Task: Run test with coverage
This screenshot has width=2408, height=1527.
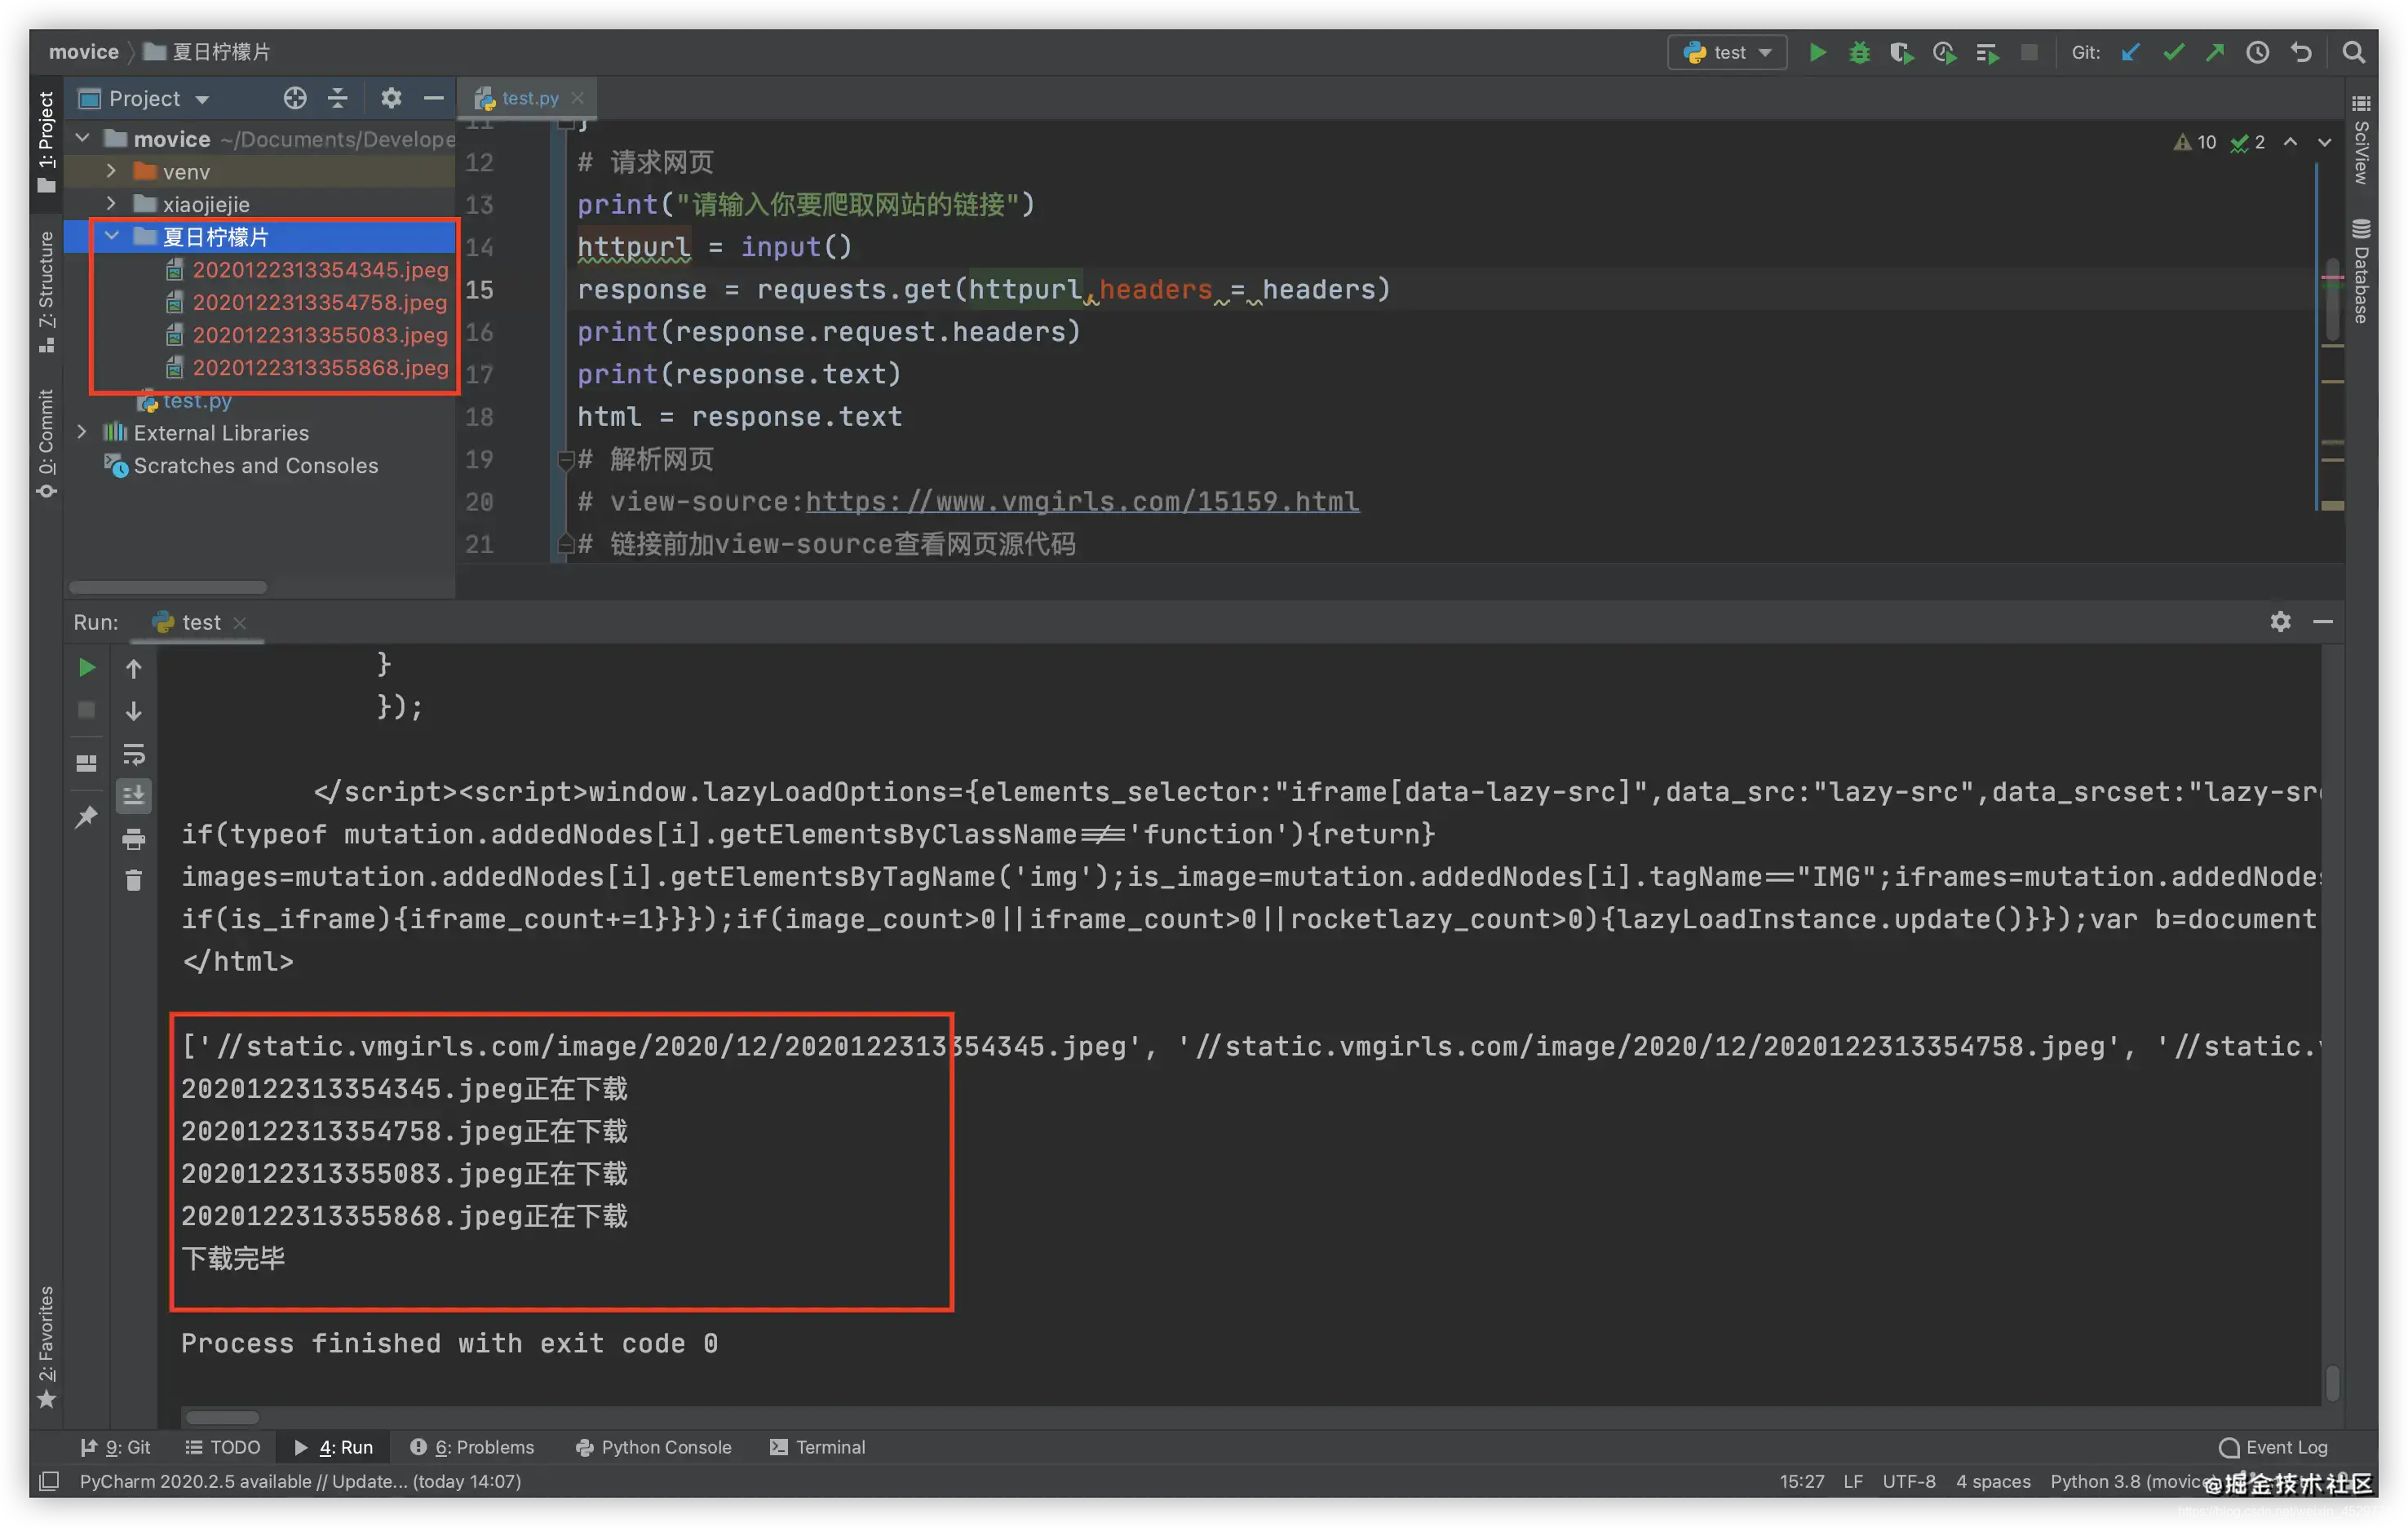Action: pos(1901,52)
